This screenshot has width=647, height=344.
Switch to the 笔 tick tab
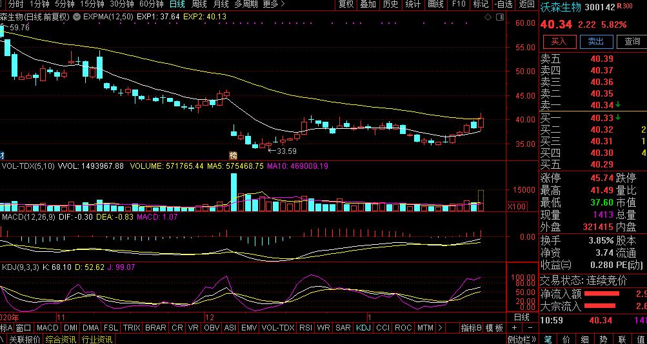point(548,339)
